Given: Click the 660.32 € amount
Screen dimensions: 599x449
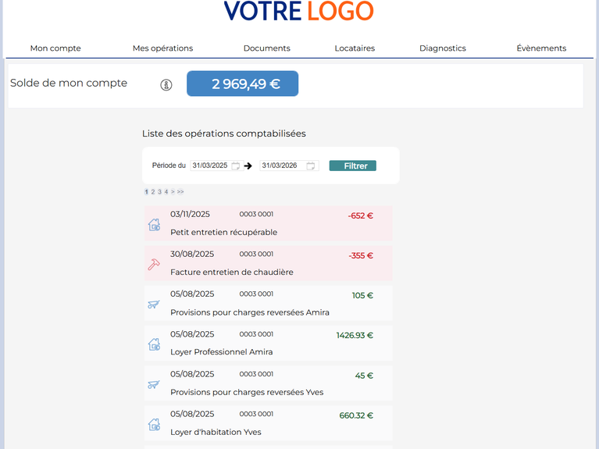Looking at the screenshot, I should 356,415.
